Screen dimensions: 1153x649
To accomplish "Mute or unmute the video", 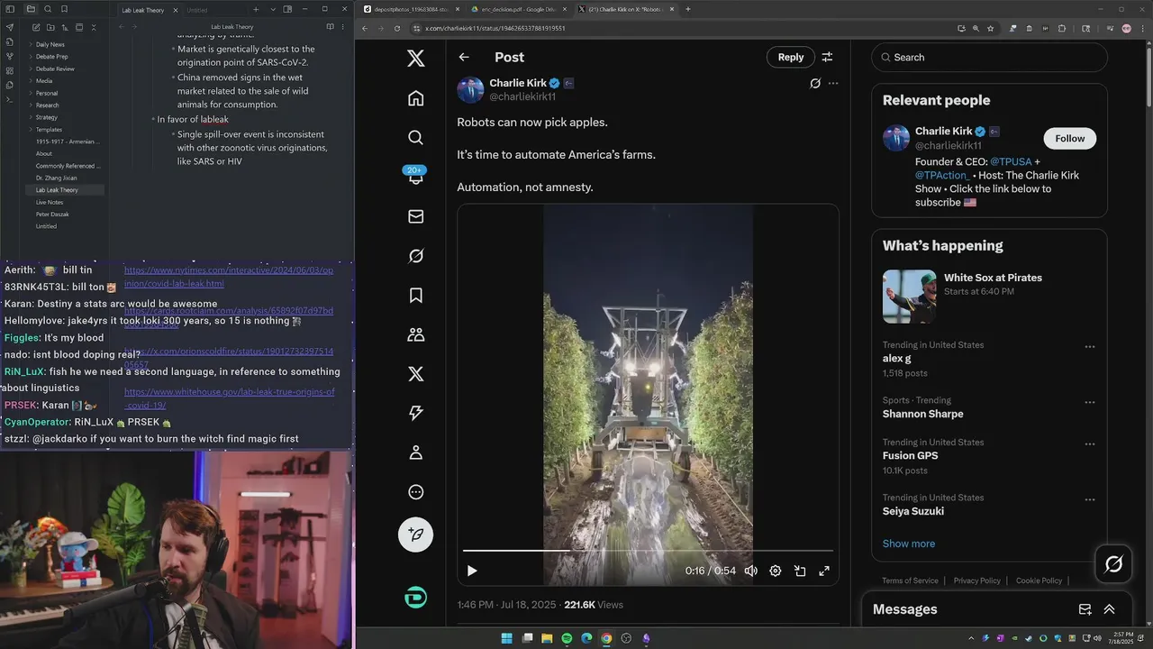I will (x=751, y=571).
